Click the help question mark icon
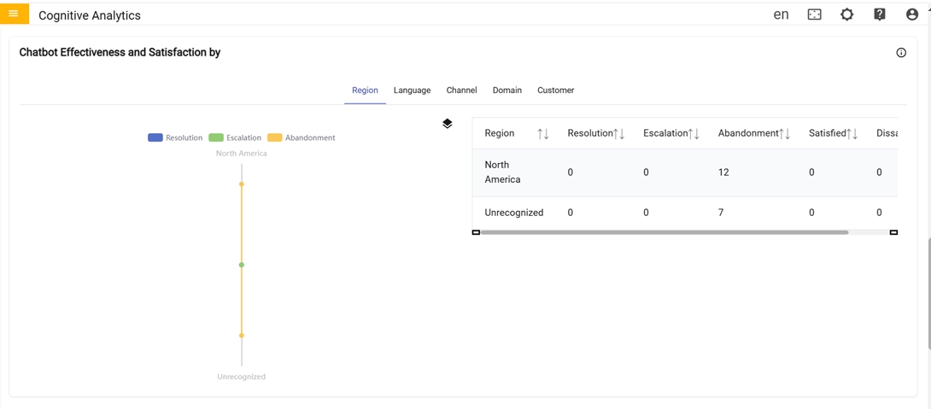 point(879,15)
